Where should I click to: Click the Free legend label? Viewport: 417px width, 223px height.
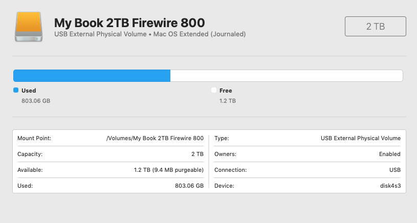[x=226, y=91]
